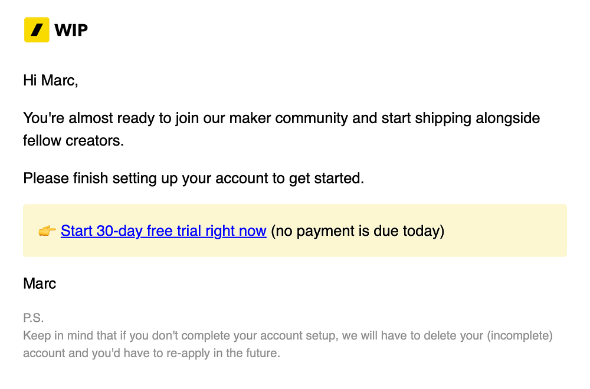The image size is (590, 389).
Task: Click "30-day" in the underlined link
Action: (120, 231)
